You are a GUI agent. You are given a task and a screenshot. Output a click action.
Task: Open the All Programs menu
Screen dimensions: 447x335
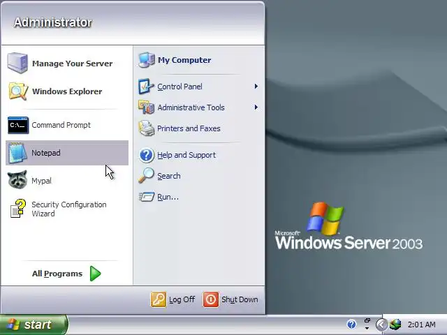[x=67, y=274]
